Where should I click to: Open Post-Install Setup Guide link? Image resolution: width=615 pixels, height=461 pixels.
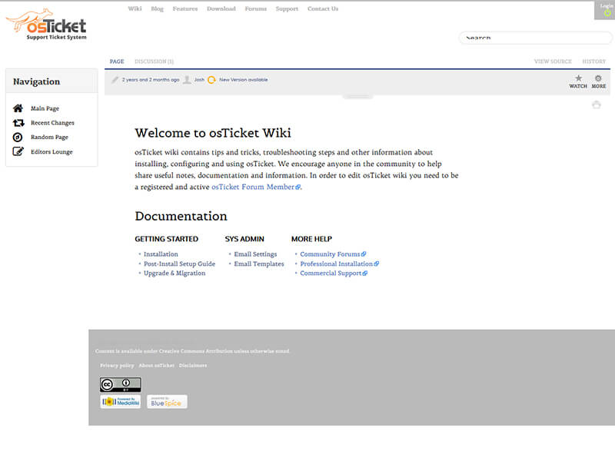179,264
